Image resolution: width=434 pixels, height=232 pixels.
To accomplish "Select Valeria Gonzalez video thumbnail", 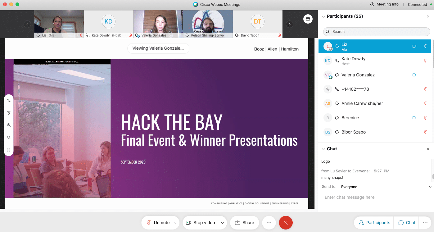I will 158,24.
